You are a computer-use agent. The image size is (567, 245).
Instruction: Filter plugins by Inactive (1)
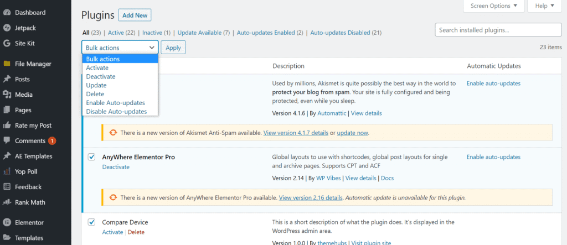(156, 33)
